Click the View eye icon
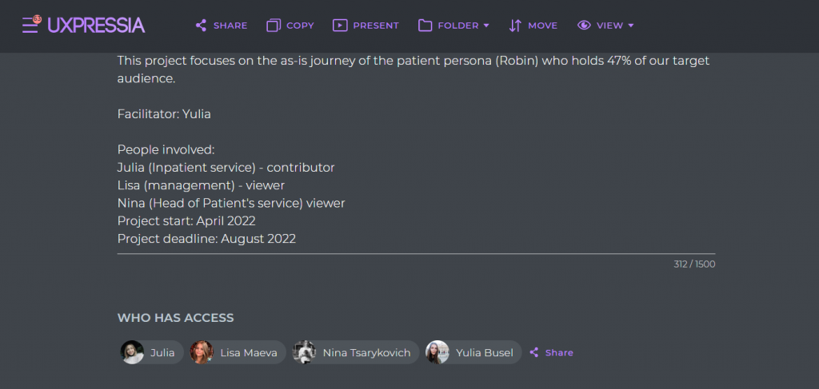 click(x=584, y=25)
